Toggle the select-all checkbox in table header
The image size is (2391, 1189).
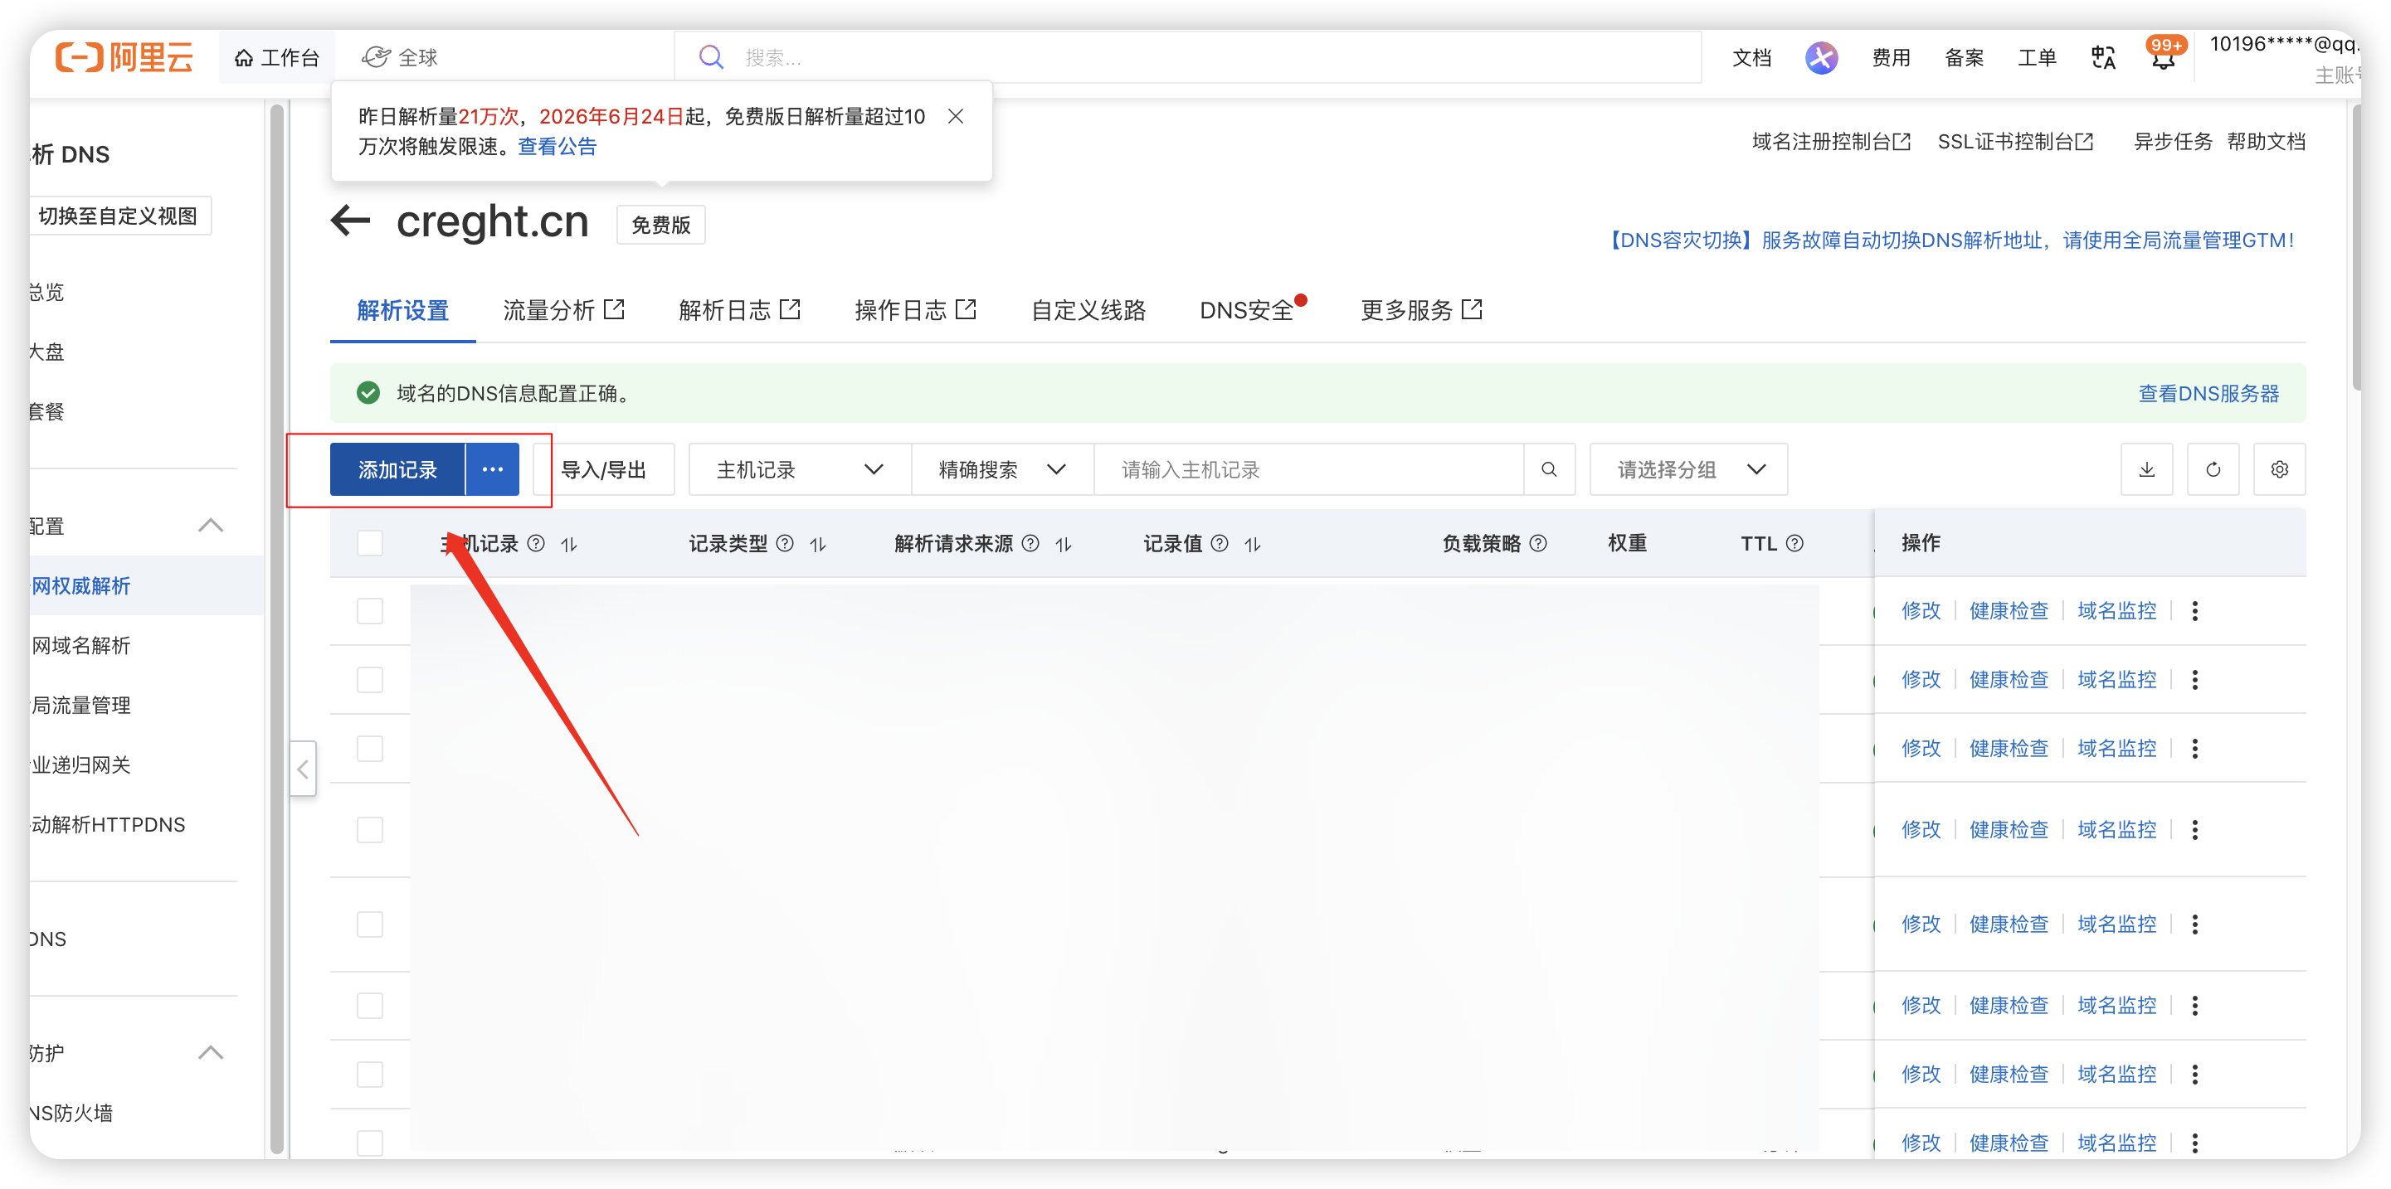tap(370, 542)
